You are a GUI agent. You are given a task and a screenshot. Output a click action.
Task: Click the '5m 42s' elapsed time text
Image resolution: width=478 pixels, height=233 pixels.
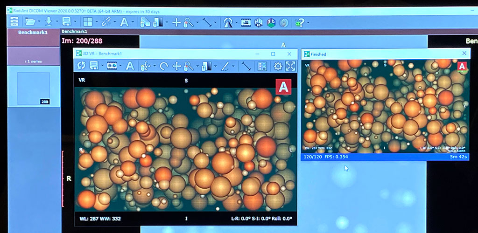[458, 157]
